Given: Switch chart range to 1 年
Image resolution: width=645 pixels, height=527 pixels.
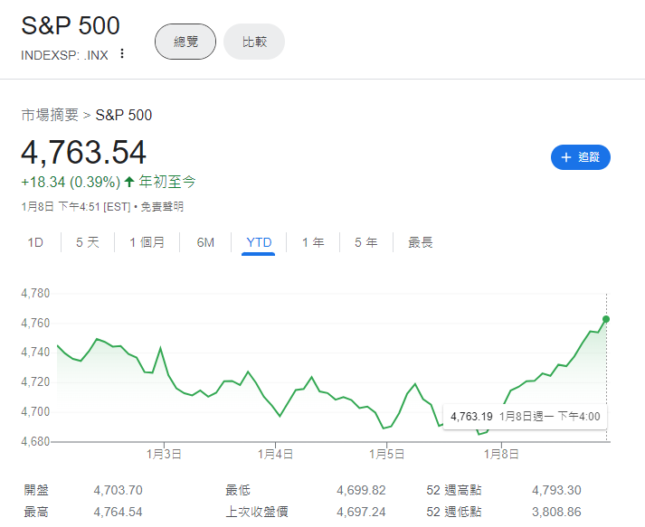Looking at the screenshot, I should [x=313, y=242].
